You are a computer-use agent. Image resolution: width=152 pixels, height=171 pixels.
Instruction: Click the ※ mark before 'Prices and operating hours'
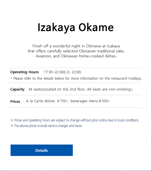coord(12,120)
